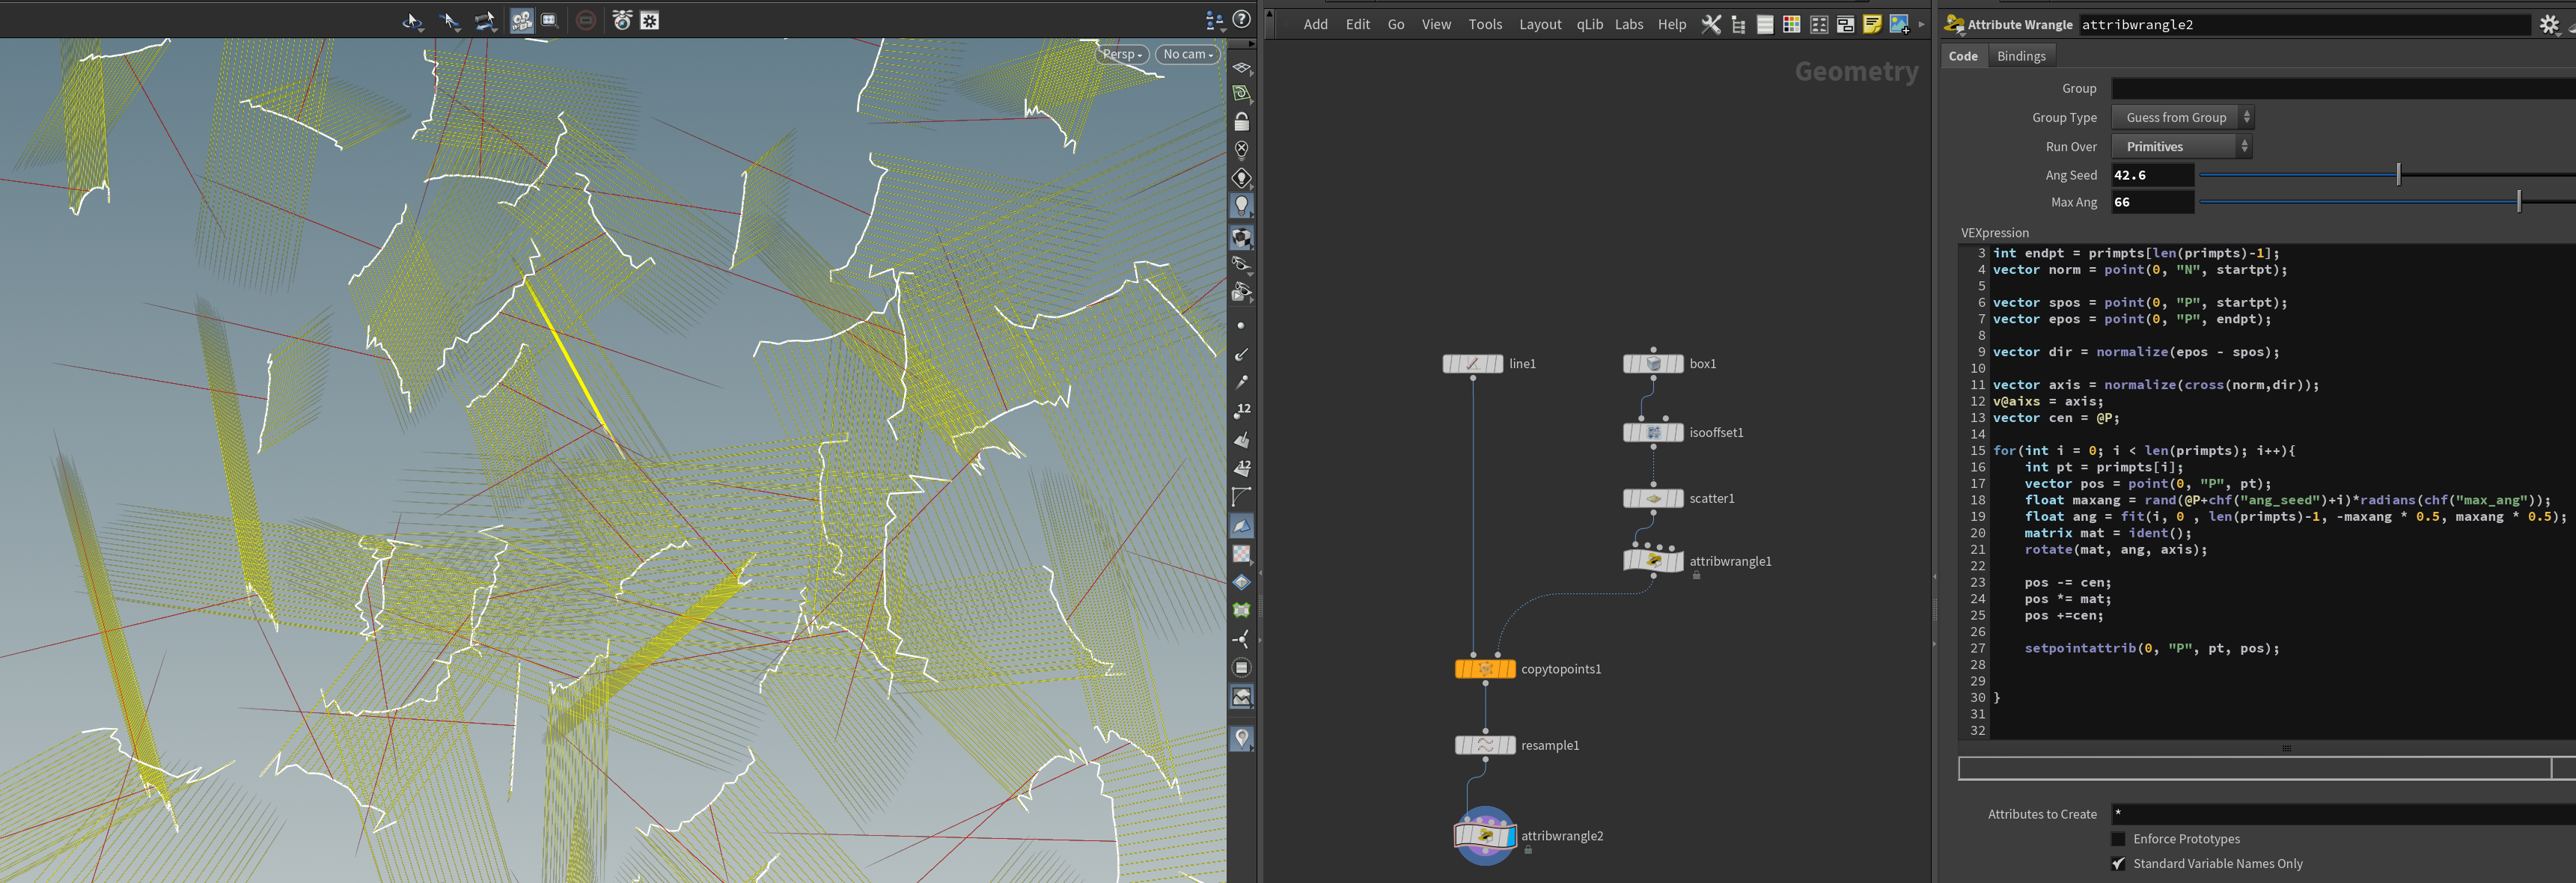Screen dimensions: 2576x883
Task: Click the green square sidebar icon
Action: (1241, 610)
